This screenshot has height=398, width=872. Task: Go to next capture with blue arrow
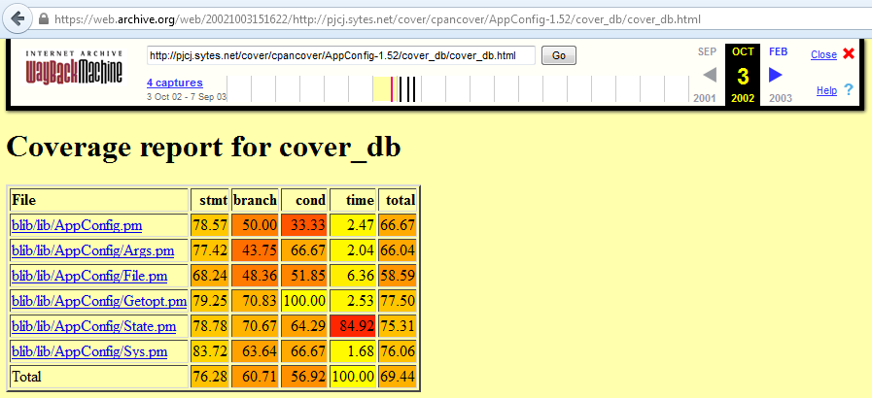775,75
